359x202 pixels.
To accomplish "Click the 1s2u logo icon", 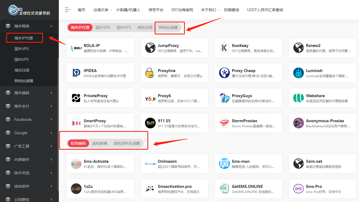I will tap(76, 189).
